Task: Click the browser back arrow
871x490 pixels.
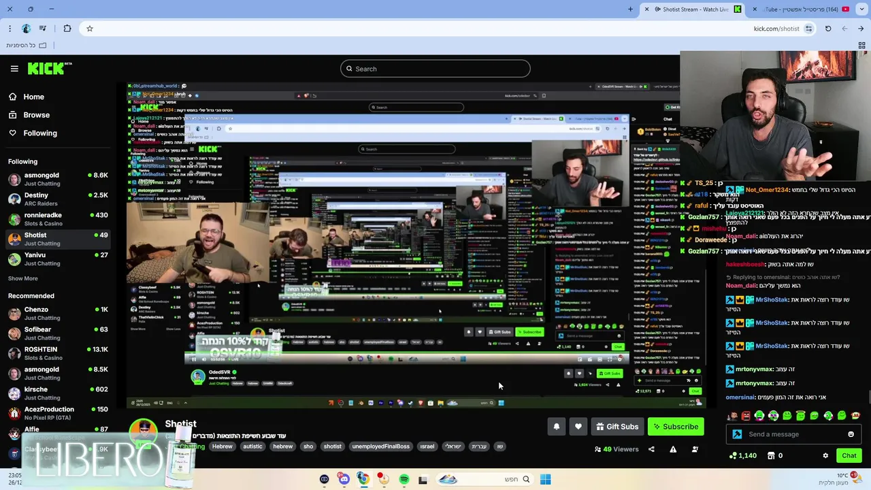Action: [844, 29]
